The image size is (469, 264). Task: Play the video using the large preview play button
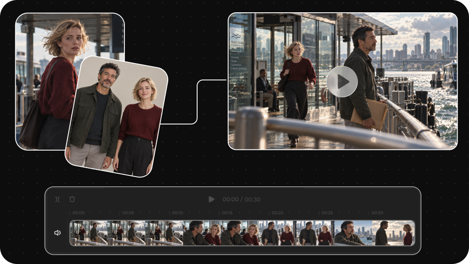pos(342,81)
